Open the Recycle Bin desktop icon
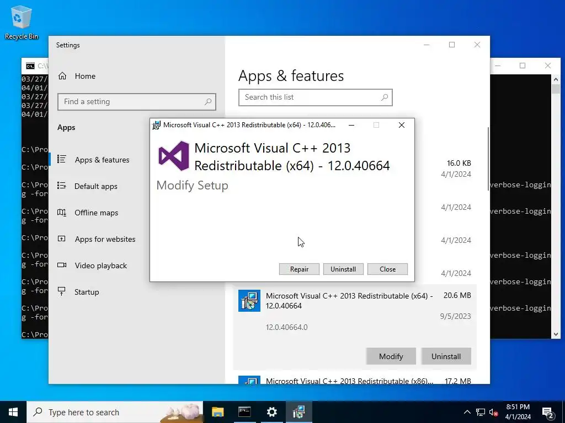The width and height of the screenshot is (565, 423). click(21, 22)
